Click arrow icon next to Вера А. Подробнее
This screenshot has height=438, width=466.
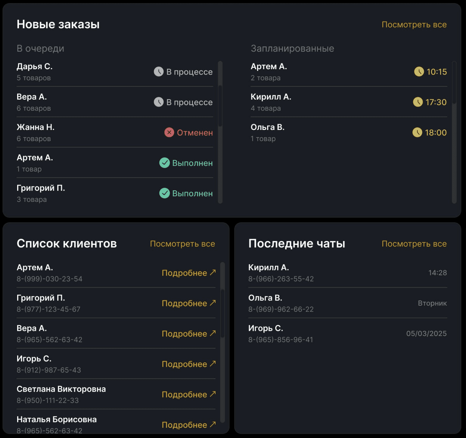213,333
